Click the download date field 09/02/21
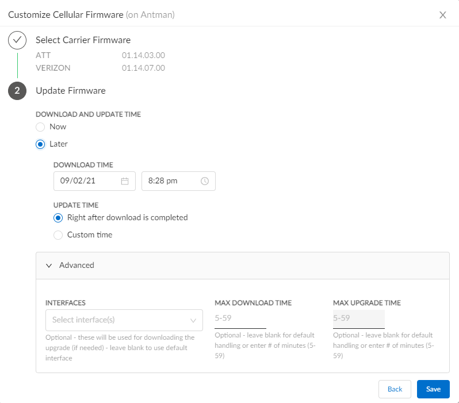Screen dimensions: 459x403 (86, 181)
